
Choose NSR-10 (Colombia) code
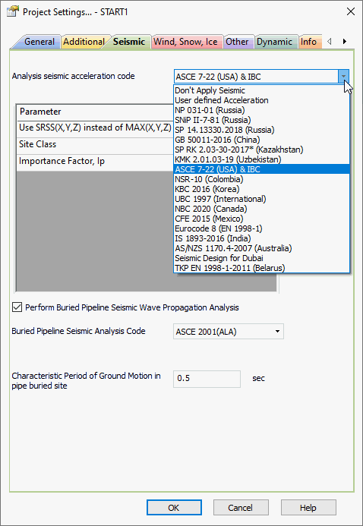pyautogui.click(x=262, y=179)
